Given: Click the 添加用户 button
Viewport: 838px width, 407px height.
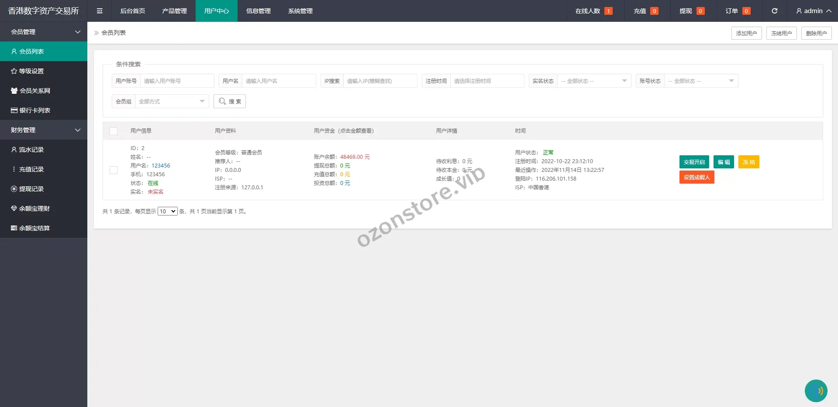Looking at the screenshot, I should tap(746, 33).
